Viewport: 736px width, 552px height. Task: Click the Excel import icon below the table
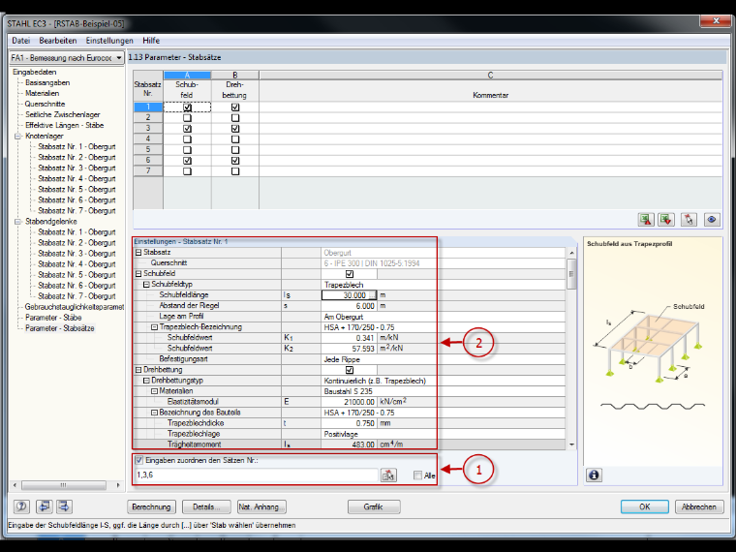coord(666,219)
